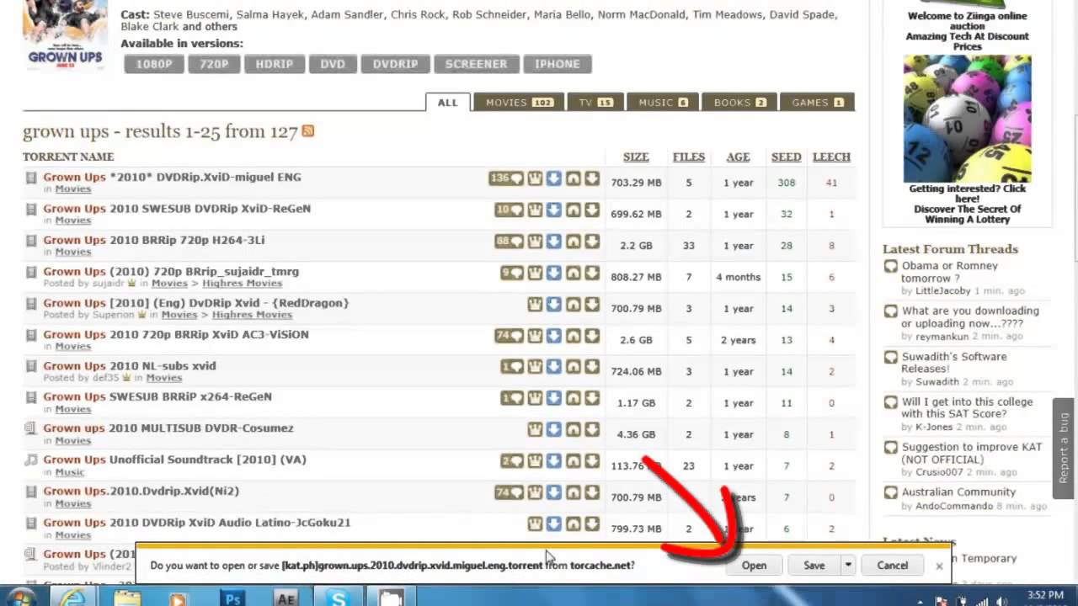This screenshot has height=606, width=1078.
Task: Click verified crown icon for 720p BRrip_sujaidr_tmrg
Action: coord(535,273)
